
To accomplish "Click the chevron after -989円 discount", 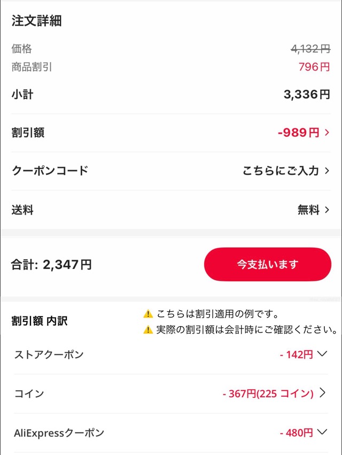I will tap(327, 132).
